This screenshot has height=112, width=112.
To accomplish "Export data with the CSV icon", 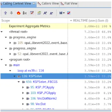I will (39, 13).
